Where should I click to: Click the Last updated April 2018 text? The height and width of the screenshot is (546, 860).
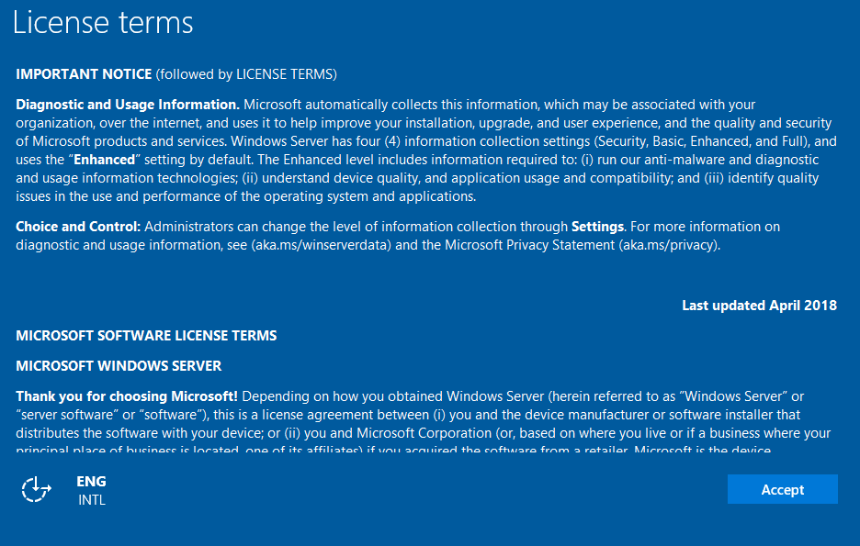coord(759,306)
